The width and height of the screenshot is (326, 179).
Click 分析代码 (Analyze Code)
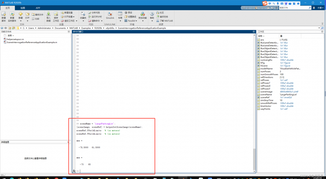(94, 13)
